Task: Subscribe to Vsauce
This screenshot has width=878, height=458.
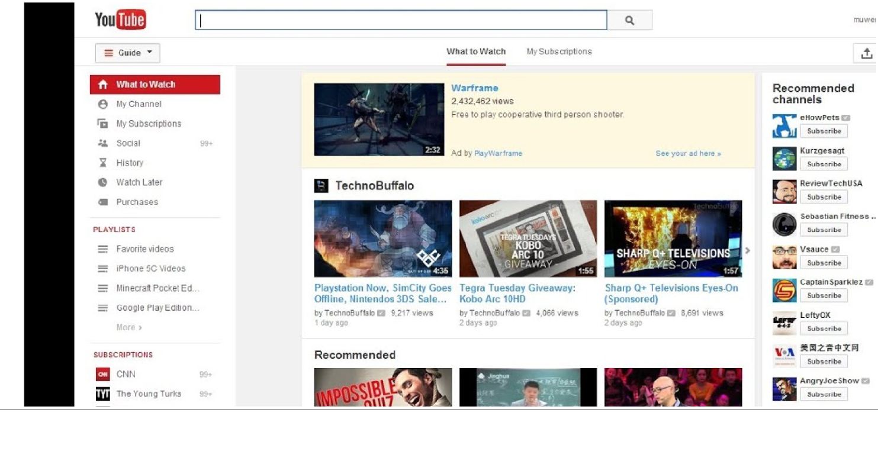Action: click(824, 263)
